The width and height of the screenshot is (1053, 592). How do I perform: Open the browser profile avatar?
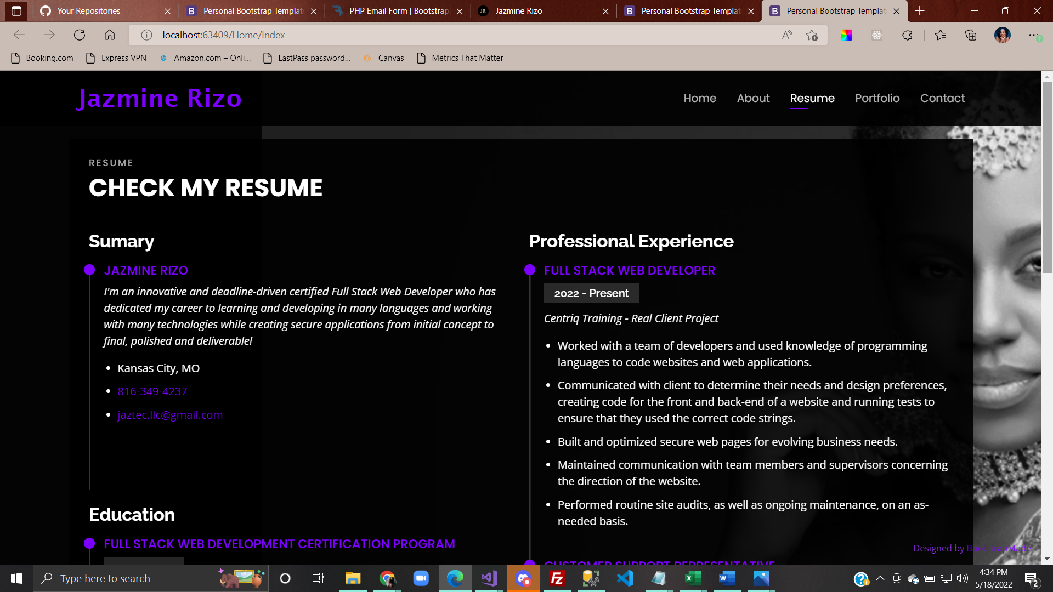pos(1002,35)
